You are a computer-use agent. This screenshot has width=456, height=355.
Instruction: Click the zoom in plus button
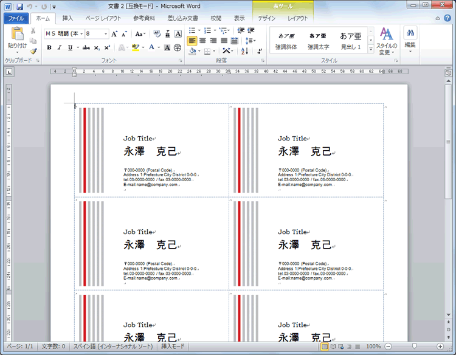pyautogui.click(x=440, y=346)
